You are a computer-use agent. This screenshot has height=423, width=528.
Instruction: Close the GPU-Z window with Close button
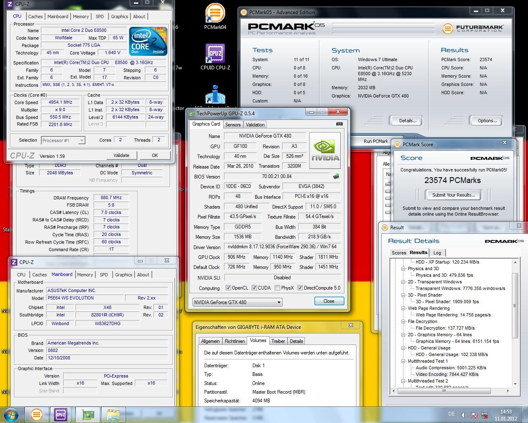329,301
